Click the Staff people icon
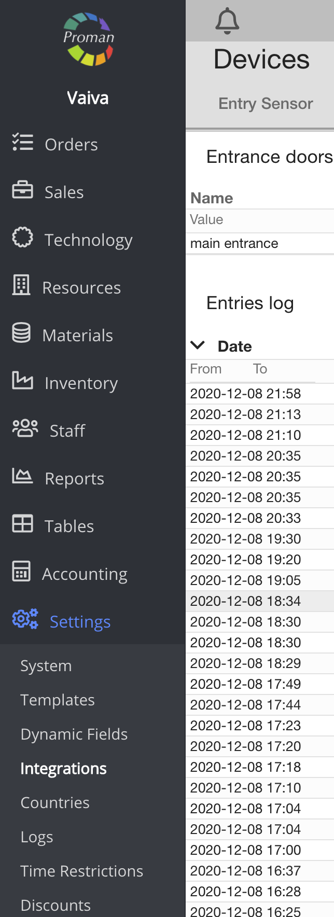This screenshot has height=917, width=334. pyautogui.click(x=25, y=428)
